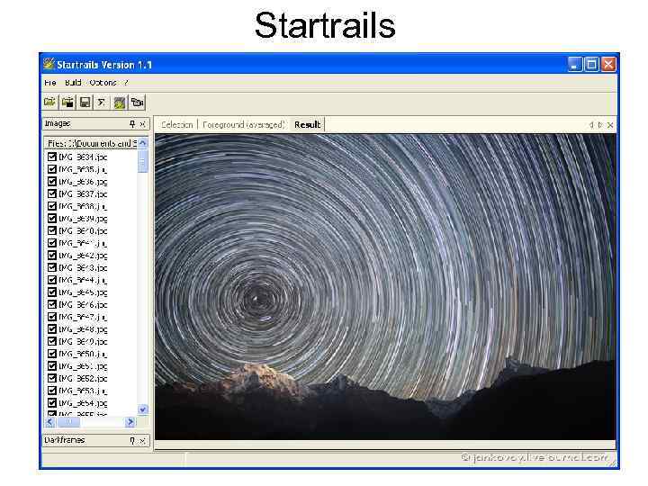Click the tab scroll right arrow
The width and height of the screenshot is (648, 486).
(x=600, y=125)
